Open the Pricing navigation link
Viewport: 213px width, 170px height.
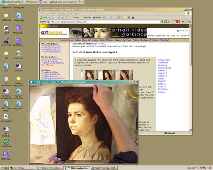tap(136, 40)
